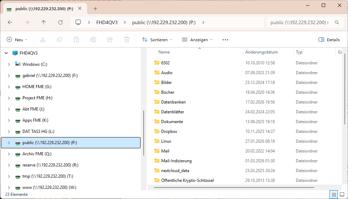Collapse the FHD4QV3 computer node
Screen dimensions: 348x199
[6, 53]
